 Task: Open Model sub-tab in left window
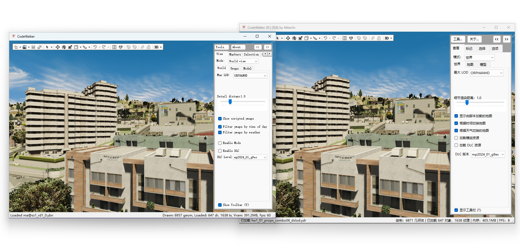(x=247, y=68)
